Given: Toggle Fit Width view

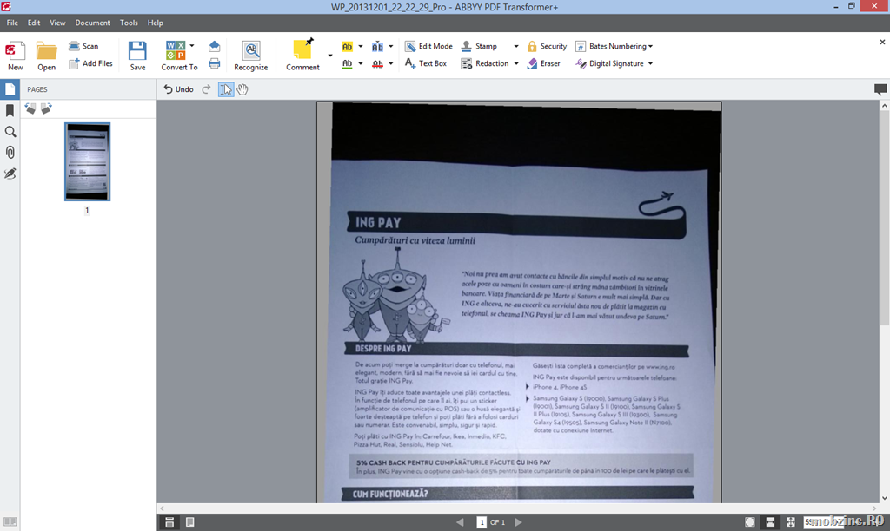Looking at the screenshot, I should [x=770, y=522].
